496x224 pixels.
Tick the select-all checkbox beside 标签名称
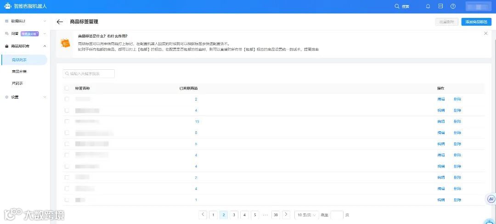click(67, 88)
